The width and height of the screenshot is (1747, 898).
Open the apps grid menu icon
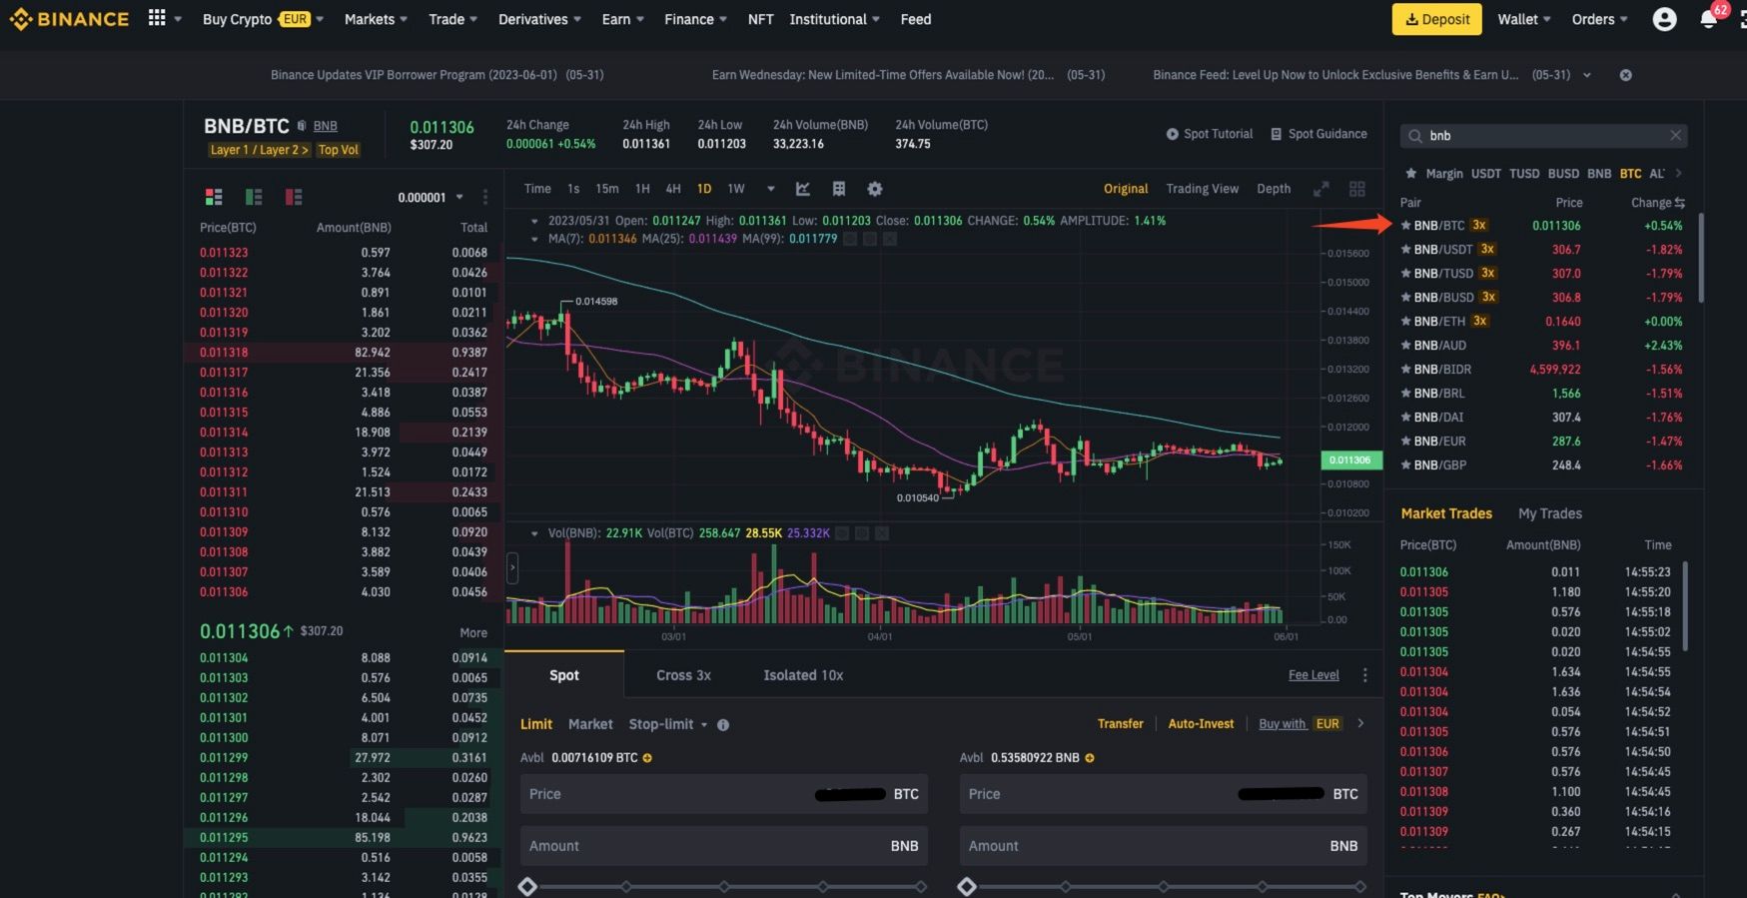pos(157,18)
